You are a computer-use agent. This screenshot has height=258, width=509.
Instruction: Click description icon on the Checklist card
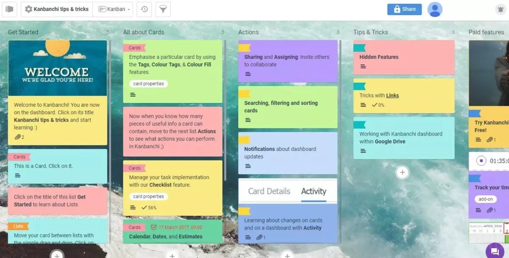coord(133,208)
